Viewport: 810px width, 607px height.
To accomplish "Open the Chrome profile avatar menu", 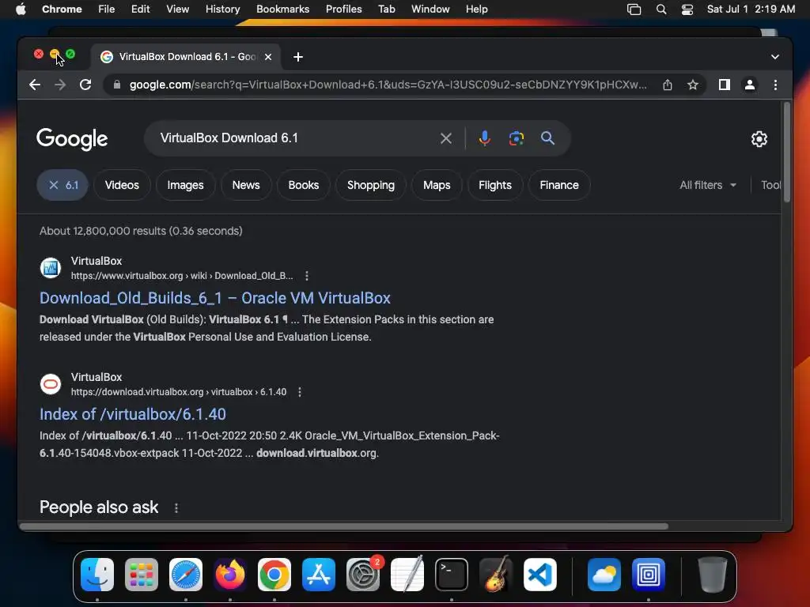I will pyautogui.click(x=750, y=85).
